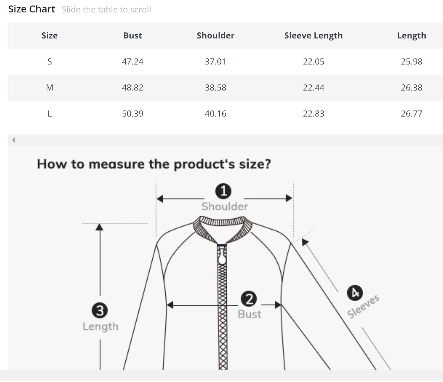Select the M size row label
This screenshot has height=382, width=443.
click(50, 88)
